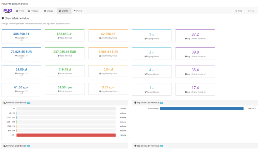258x150 pixels.
Task: Click the trophy icon in USD Top Clients header
Action: [135, 102]
